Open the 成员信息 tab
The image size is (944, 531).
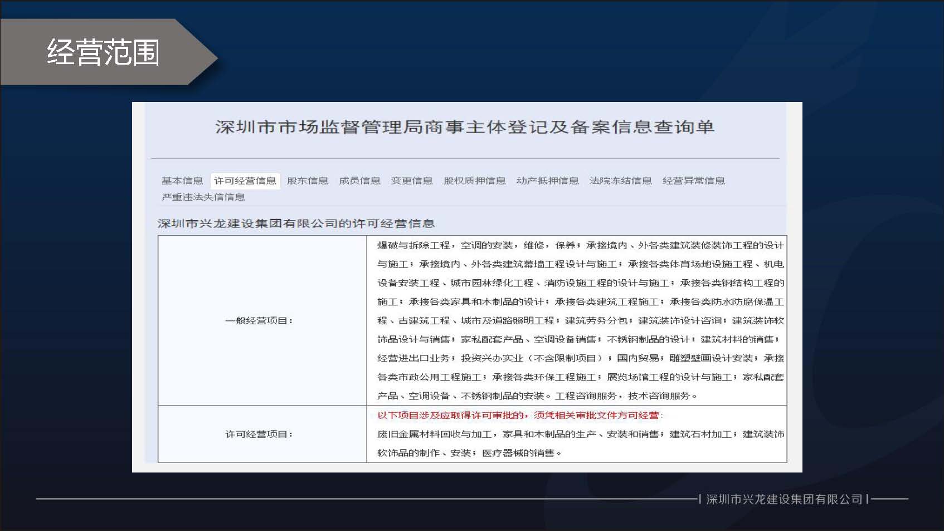coord(359,181)
